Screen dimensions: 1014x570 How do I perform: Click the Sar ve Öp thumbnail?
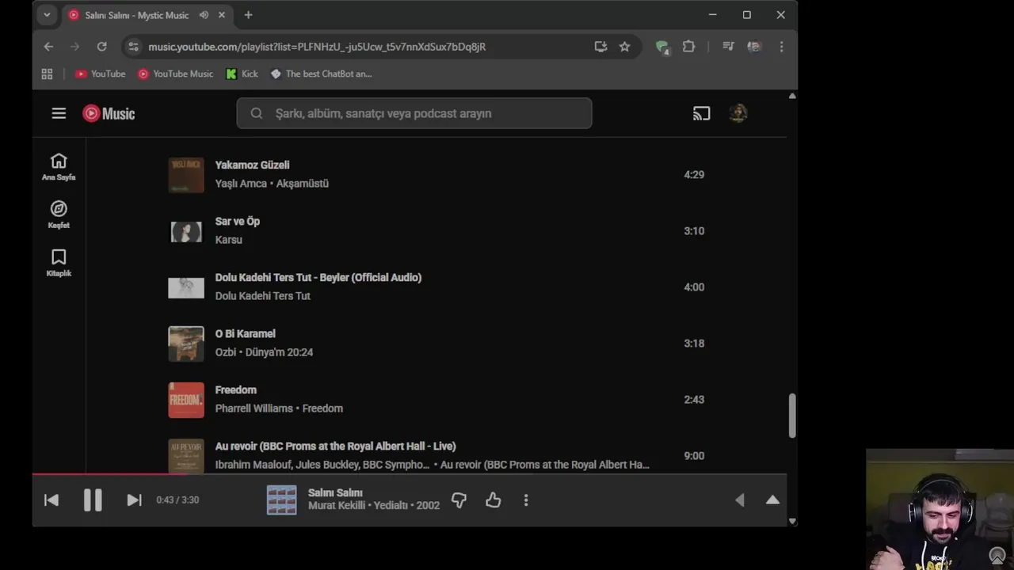pos(186,230)
